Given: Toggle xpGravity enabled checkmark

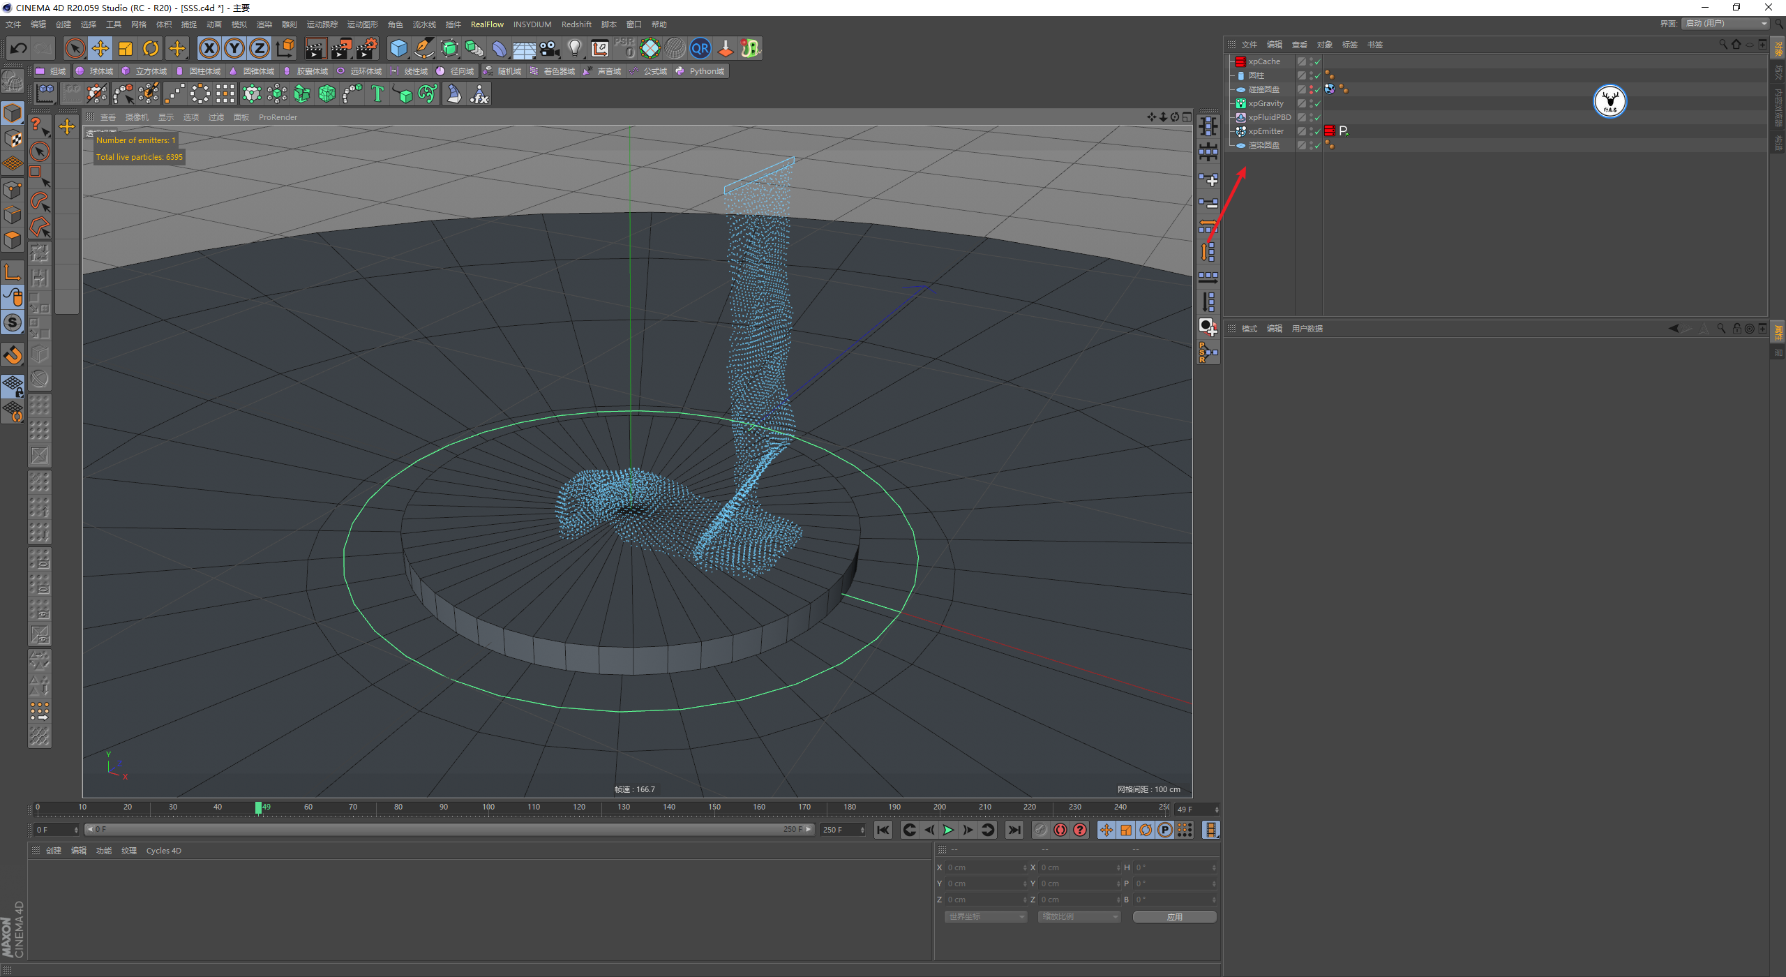Looking at the screenshot, I should [x=1317, y=104].
